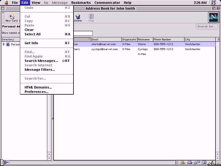Click the directory pane scroll down arrow
Image resolution: width=221 pixels, height=166 pixels.
49,158
